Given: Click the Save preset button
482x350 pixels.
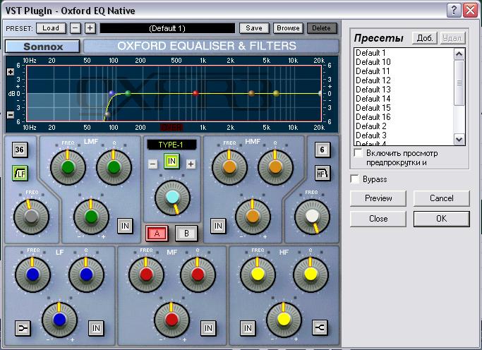Looking at the screenshot, I should pos(254,28).
